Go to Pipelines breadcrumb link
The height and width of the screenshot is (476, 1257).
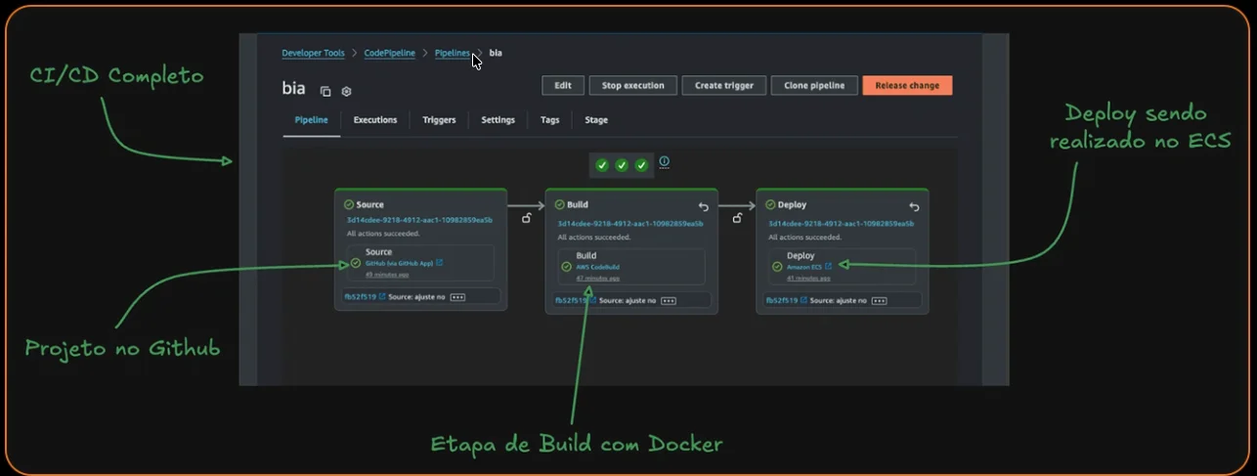pos(453,53)
